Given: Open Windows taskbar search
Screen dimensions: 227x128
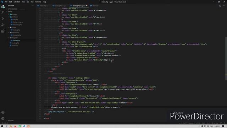Looking at the screenshot, I should (6, 126).
